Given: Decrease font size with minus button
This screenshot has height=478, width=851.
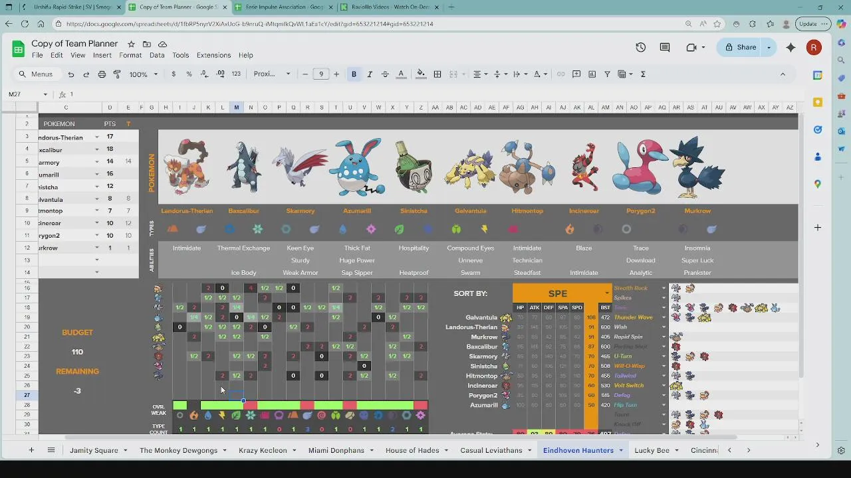Looking at the screenshot, I should [305, 74].
